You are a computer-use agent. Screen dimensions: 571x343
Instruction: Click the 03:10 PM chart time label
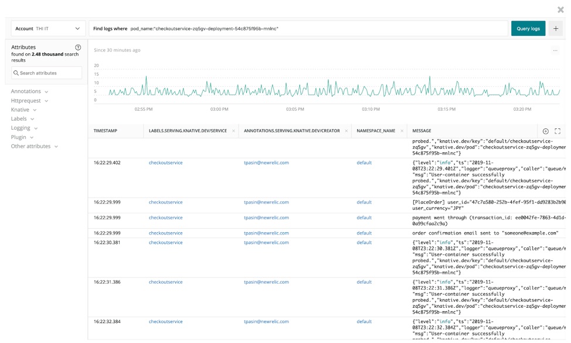(371, 109)
